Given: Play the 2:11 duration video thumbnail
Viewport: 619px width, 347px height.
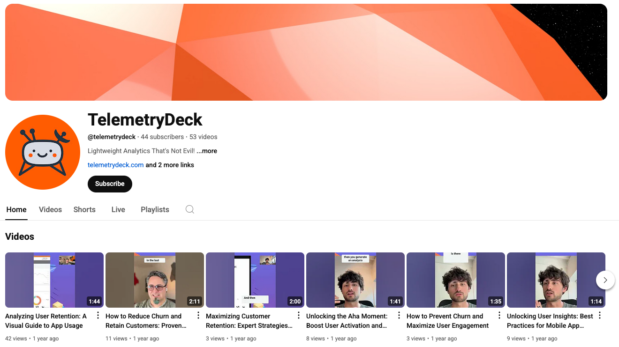Looking at the screenshot, I should point(155,280).
